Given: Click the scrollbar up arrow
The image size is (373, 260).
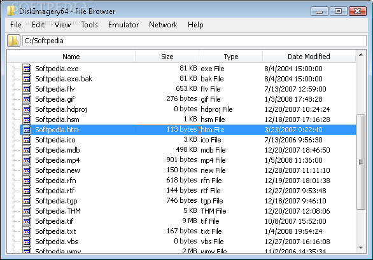Looking at the screenshot, I should pos(361,55).
